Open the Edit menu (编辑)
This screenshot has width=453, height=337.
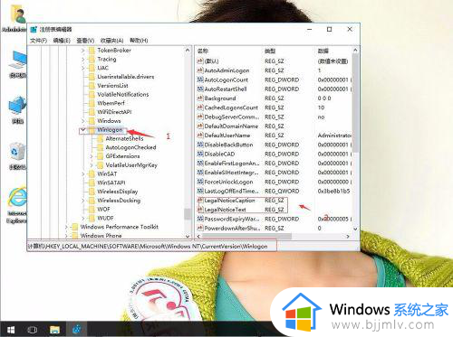point(62,41)
